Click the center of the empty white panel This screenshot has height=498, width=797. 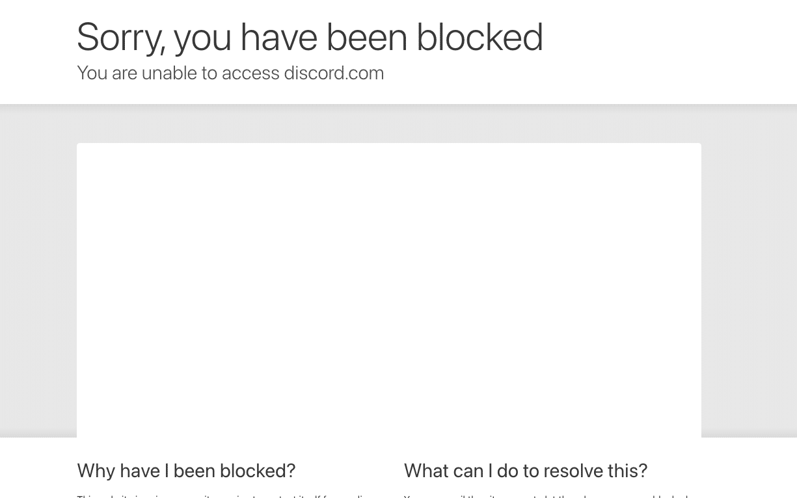coord(389,290)
